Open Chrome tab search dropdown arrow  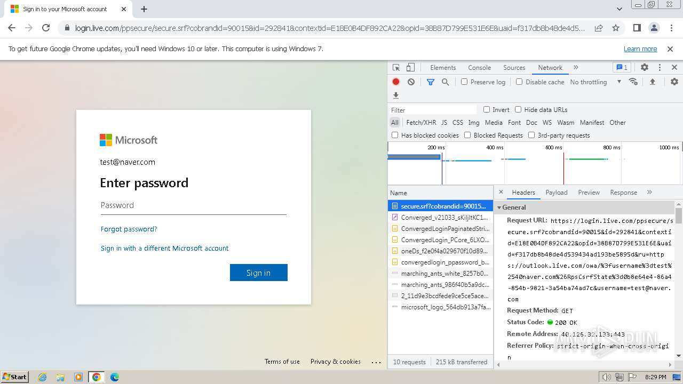(620, 9)
